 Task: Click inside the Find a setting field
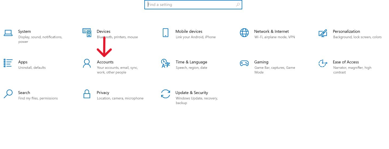(190, 5)
